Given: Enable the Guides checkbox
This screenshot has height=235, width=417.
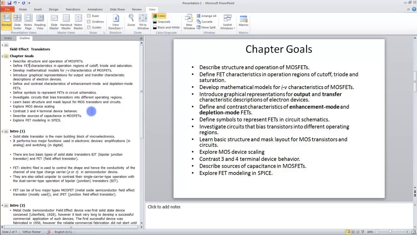Looking at the screenshot, I should 89,27.
